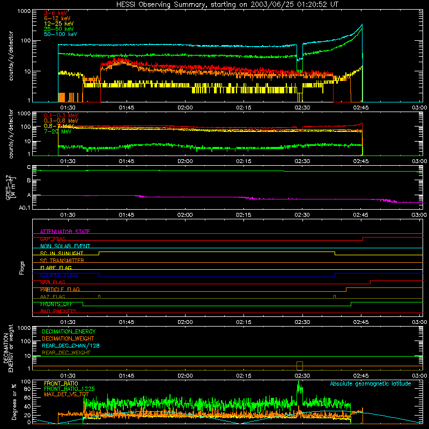Click the DECIMATION_ENERGY legend label
This screenshot has height=429, width=429.
pos(69,331)
